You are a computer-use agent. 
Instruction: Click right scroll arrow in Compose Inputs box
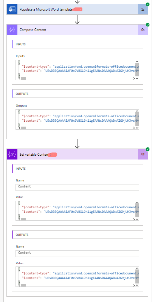point(134,78)
